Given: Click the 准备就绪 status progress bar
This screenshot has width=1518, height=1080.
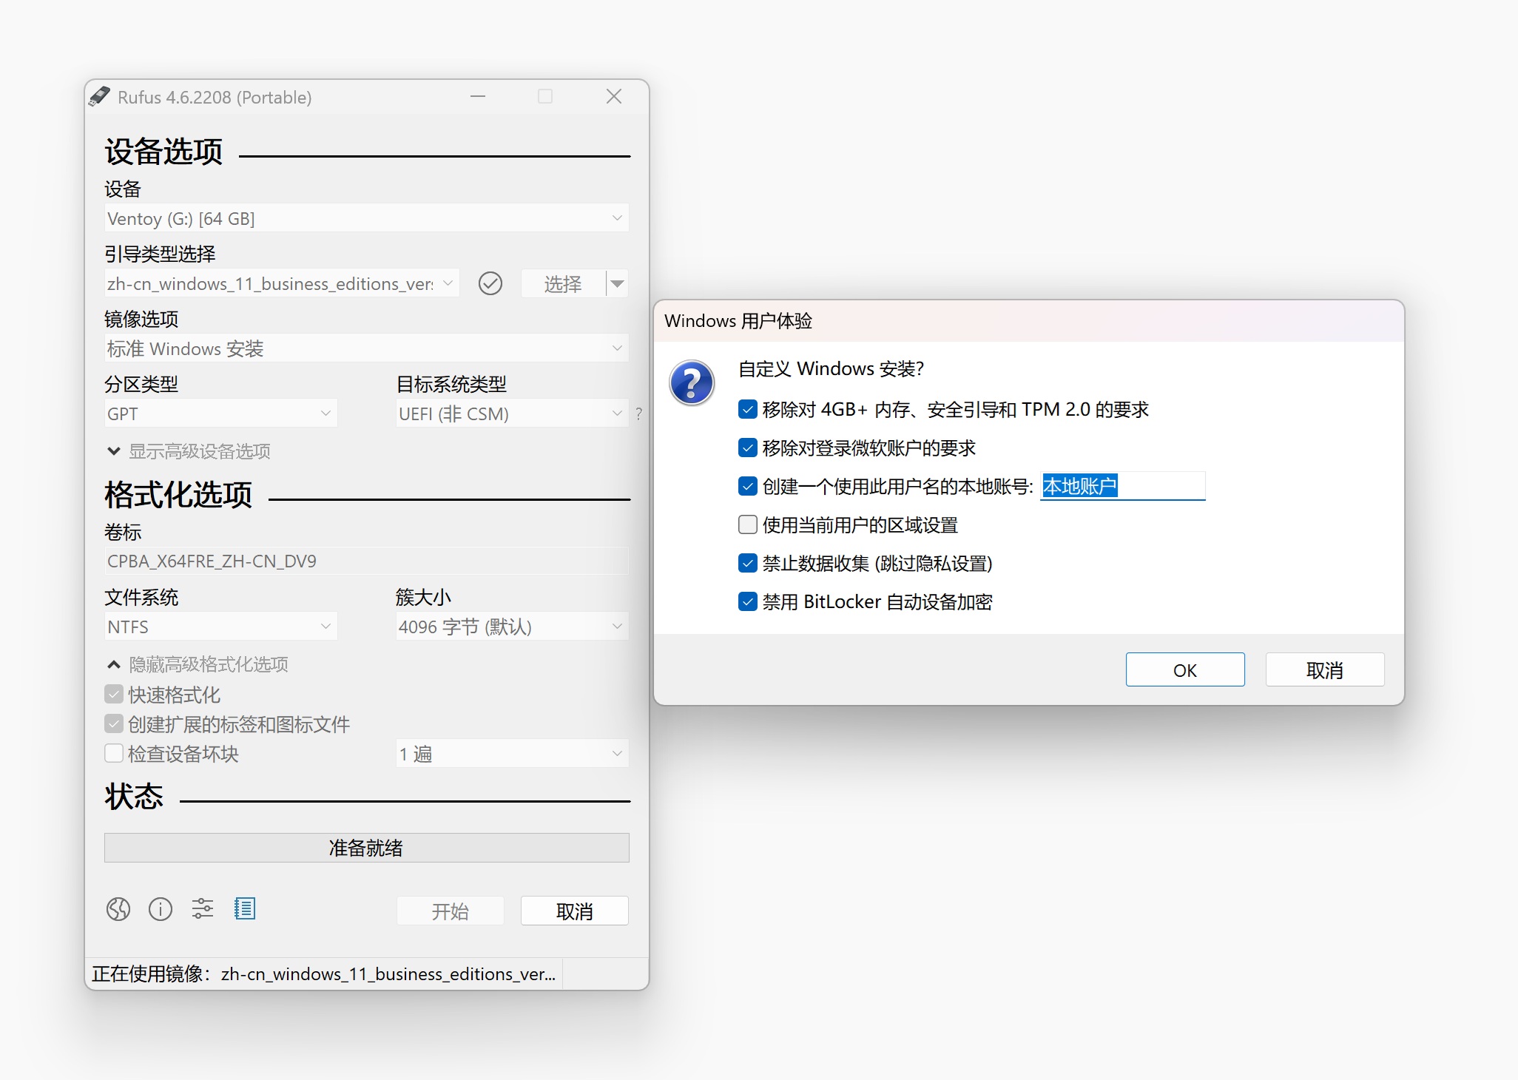Looking at the screenshot, I should 367,848.
